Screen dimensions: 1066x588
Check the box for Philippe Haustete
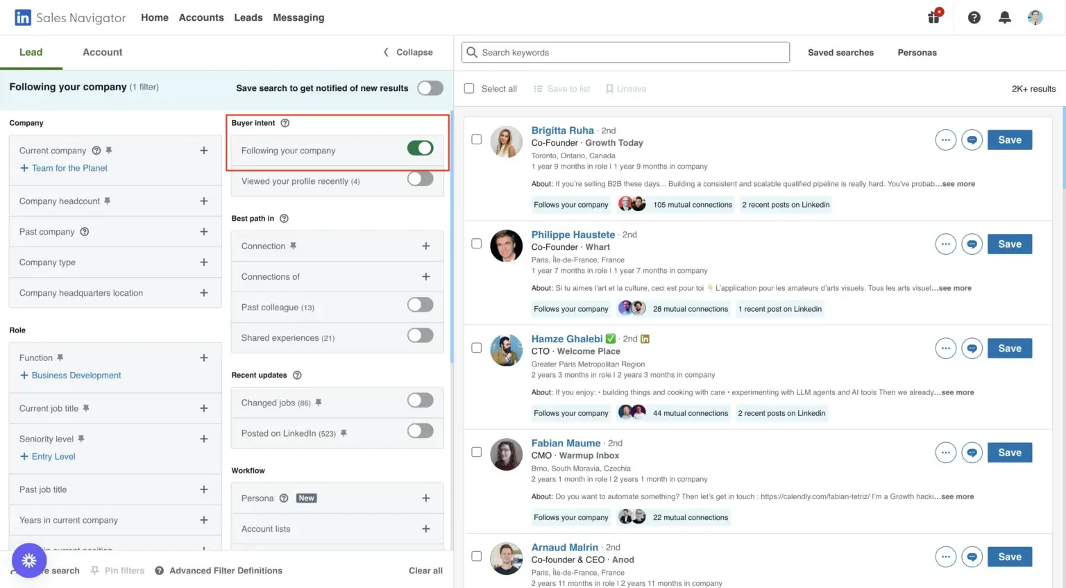[x=476, y=243]
